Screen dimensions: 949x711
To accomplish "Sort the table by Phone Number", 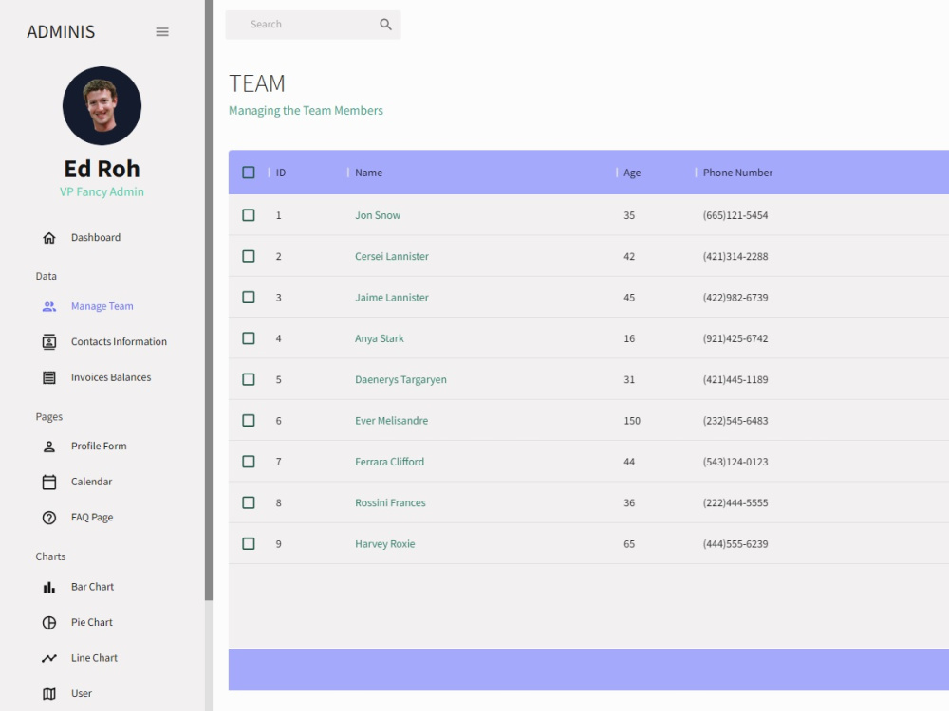I will coord(737,173).
